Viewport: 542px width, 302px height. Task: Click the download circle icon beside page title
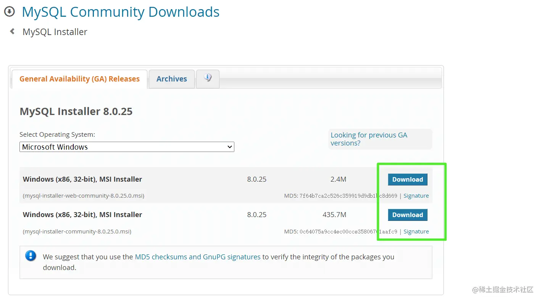click(x=9, y=11)
